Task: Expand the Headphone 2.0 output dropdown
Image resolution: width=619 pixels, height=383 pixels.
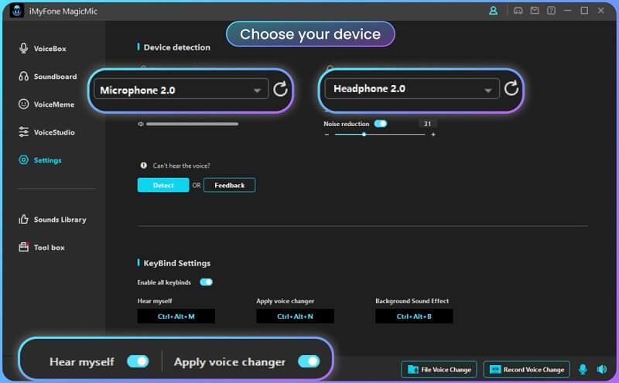Action: [412, 88]
